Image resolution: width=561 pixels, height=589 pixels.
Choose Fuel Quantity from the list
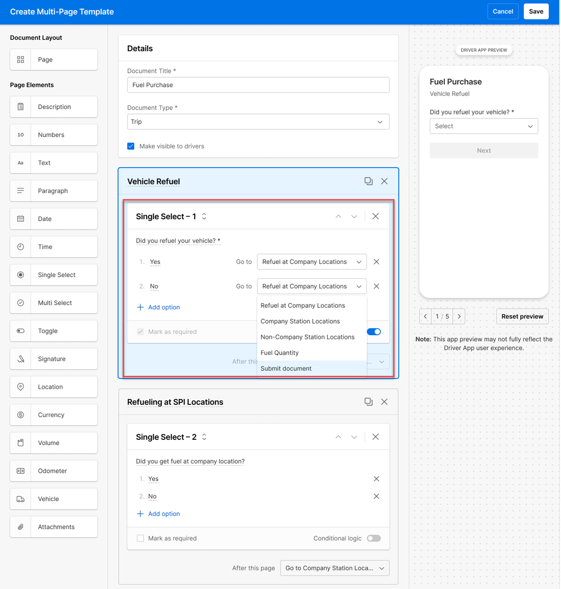coord(312,353)
